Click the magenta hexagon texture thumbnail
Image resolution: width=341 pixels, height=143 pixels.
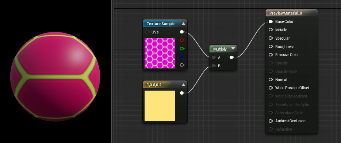[160, 53]
